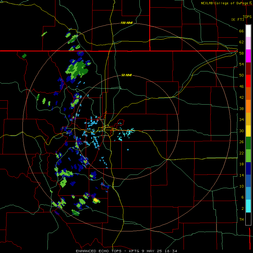
Task: Select the gold legend swatch
Action: point(248,119)
